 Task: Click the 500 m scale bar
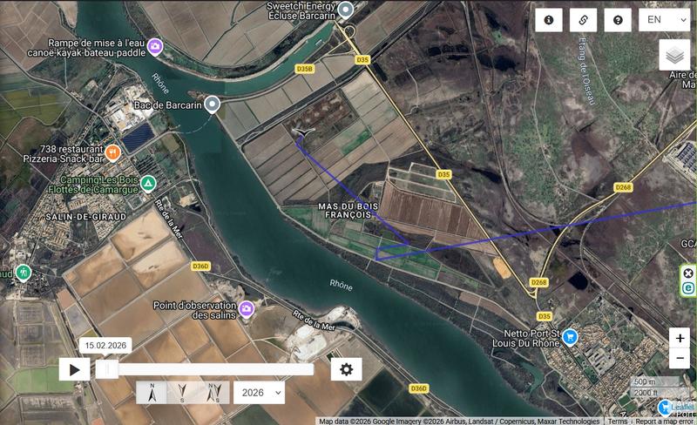(x=654, y=381)
